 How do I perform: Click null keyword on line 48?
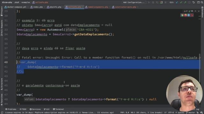pyautogui.click(x=153, y=99)
